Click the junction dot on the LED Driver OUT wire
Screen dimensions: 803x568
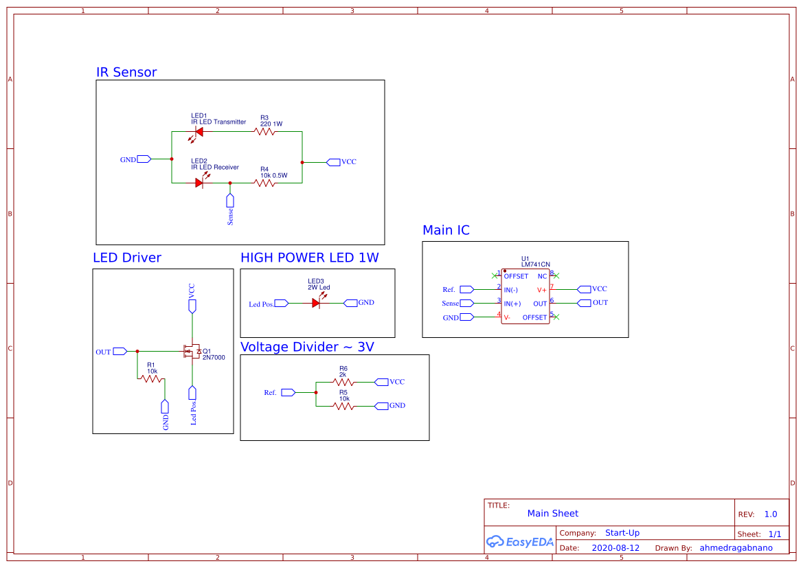pyautogui.click(x=137, y=352)
